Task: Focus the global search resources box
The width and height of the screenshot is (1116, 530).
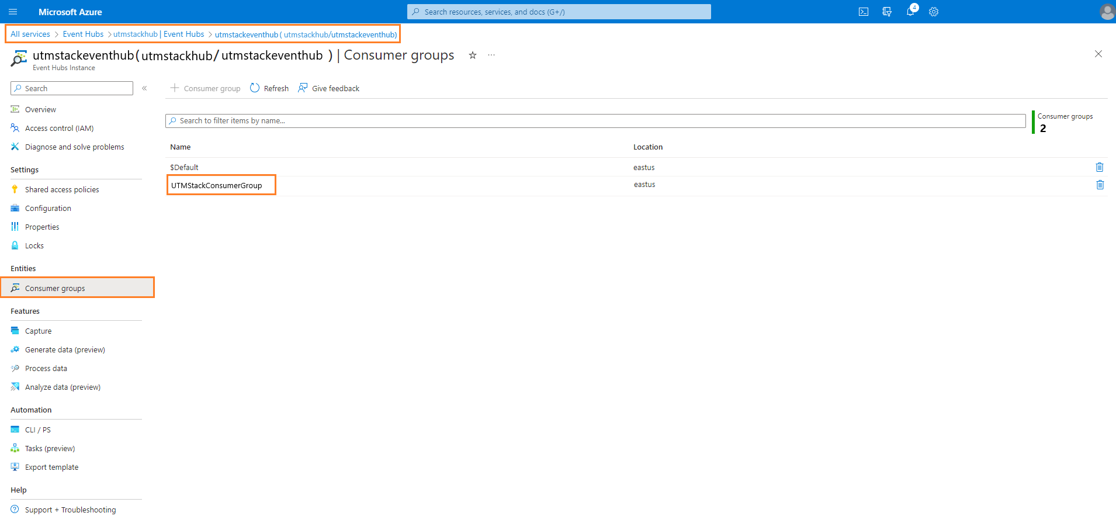Action: [559, 12]
